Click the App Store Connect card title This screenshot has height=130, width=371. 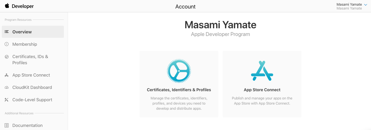tap(262, 90)
